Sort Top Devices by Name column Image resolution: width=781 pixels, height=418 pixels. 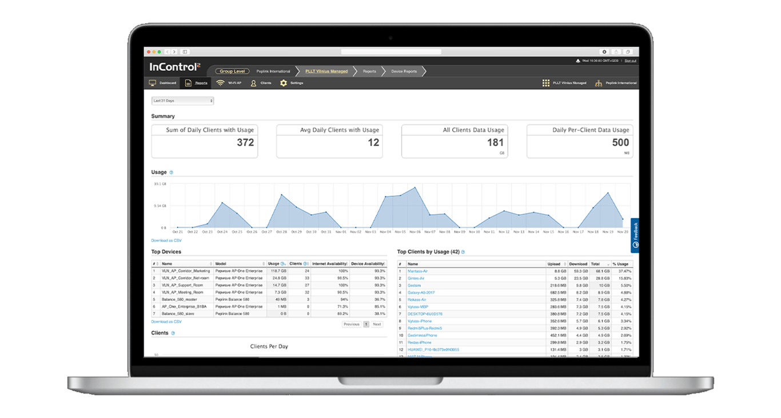coord(186,264)
